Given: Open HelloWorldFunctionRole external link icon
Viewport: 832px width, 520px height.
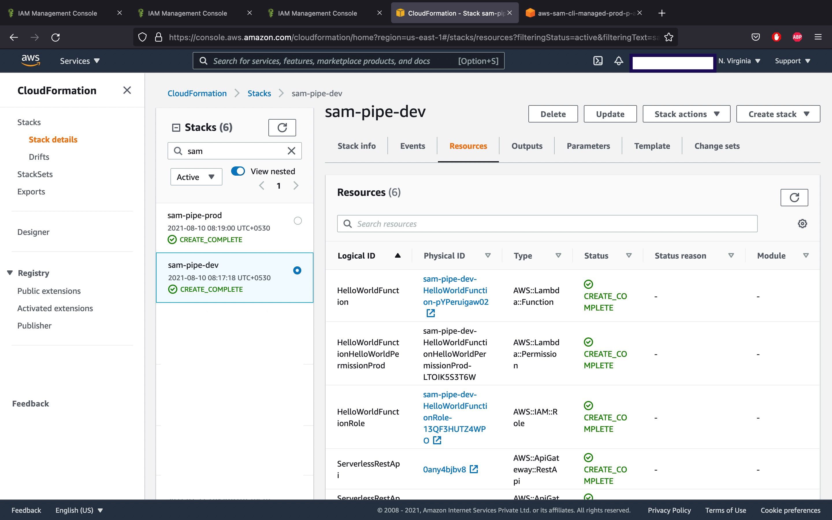Looking at the screenshot, I should coord(437,440).
